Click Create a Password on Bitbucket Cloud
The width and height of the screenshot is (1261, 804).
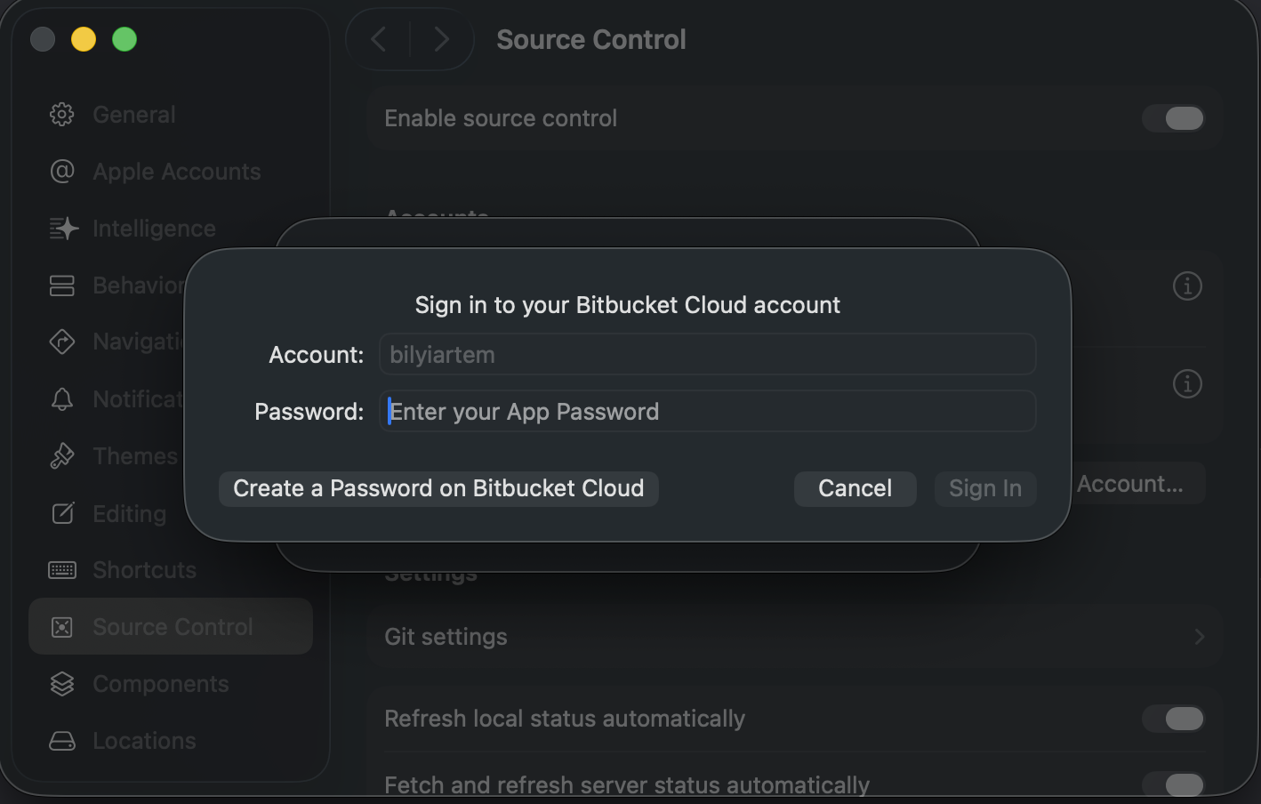438,488
